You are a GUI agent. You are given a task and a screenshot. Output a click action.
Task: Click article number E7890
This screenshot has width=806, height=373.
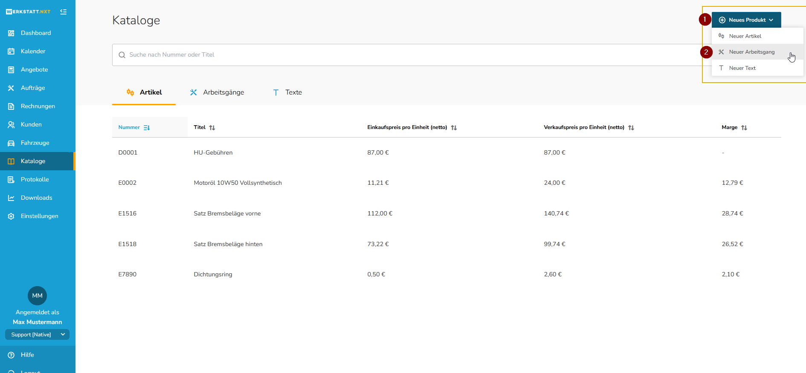128,275
